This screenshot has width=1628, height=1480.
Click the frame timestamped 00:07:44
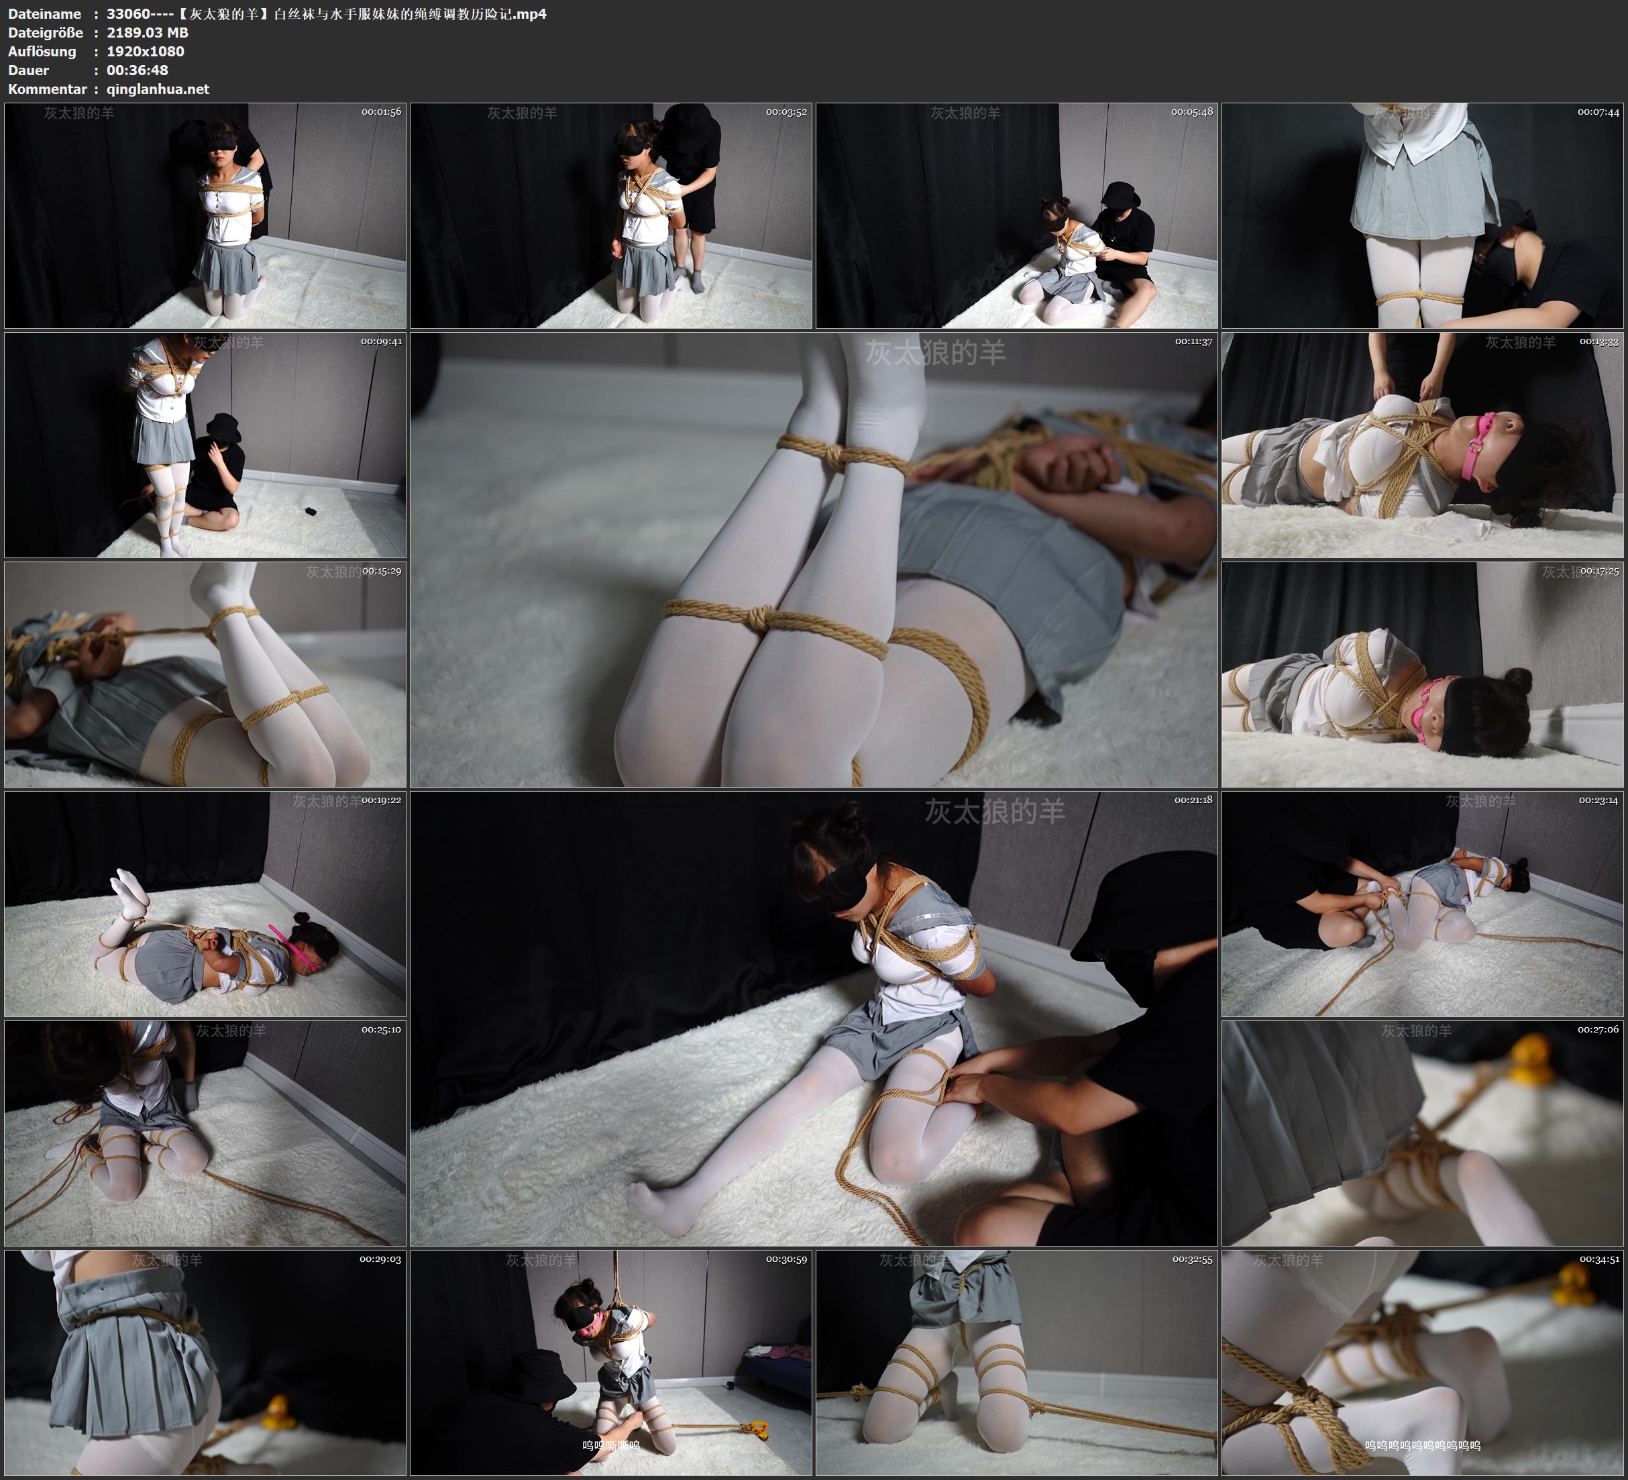(x=1423, y=216)
